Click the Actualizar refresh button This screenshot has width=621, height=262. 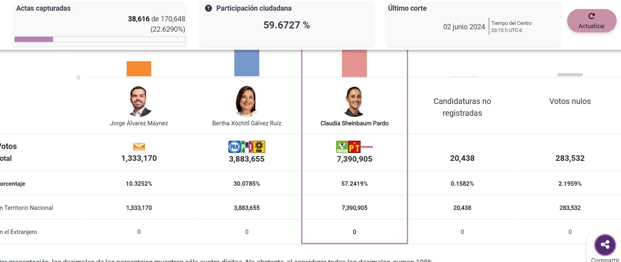(591, 21)
